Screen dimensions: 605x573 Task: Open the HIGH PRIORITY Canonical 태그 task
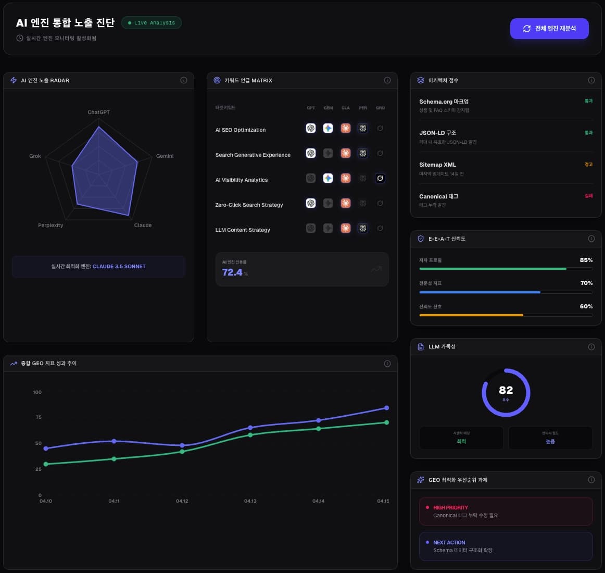(x=506, y=511)
